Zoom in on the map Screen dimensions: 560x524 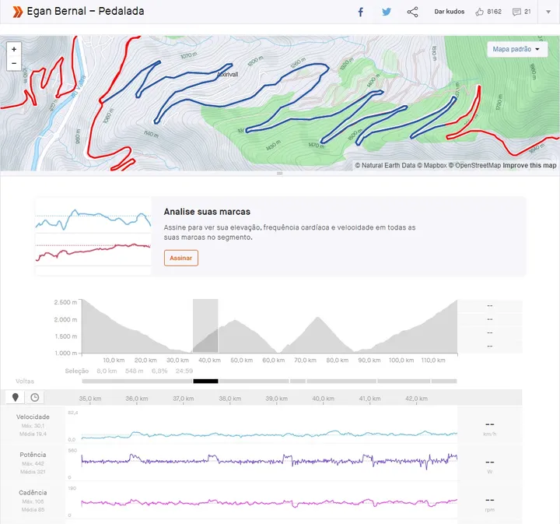[x=14, y=49]
